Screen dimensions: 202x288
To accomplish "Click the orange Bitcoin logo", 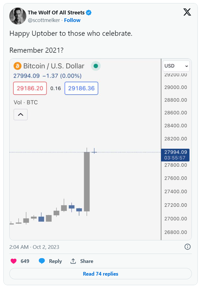I will (x=18, y=66).
